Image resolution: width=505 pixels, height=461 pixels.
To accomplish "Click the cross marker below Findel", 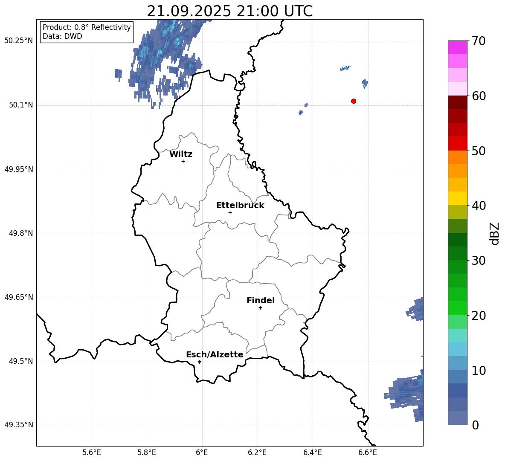I will (260, 308).
